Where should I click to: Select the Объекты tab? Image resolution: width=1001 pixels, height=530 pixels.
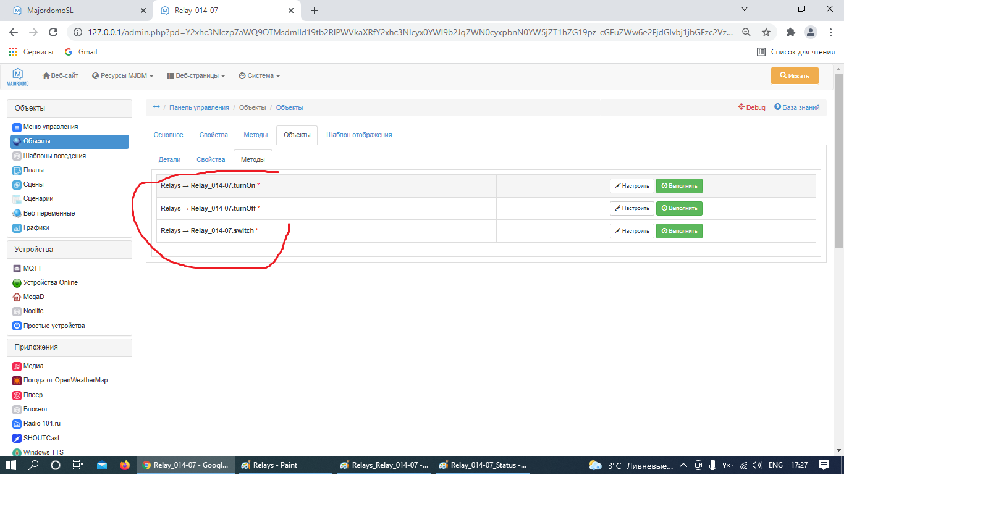tap(297, 135)
